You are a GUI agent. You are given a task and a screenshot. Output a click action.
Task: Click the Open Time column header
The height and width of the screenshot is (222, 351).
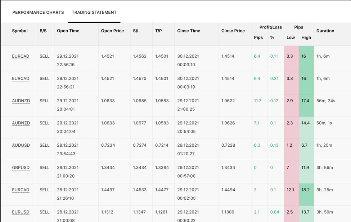(x=68, y=31)
